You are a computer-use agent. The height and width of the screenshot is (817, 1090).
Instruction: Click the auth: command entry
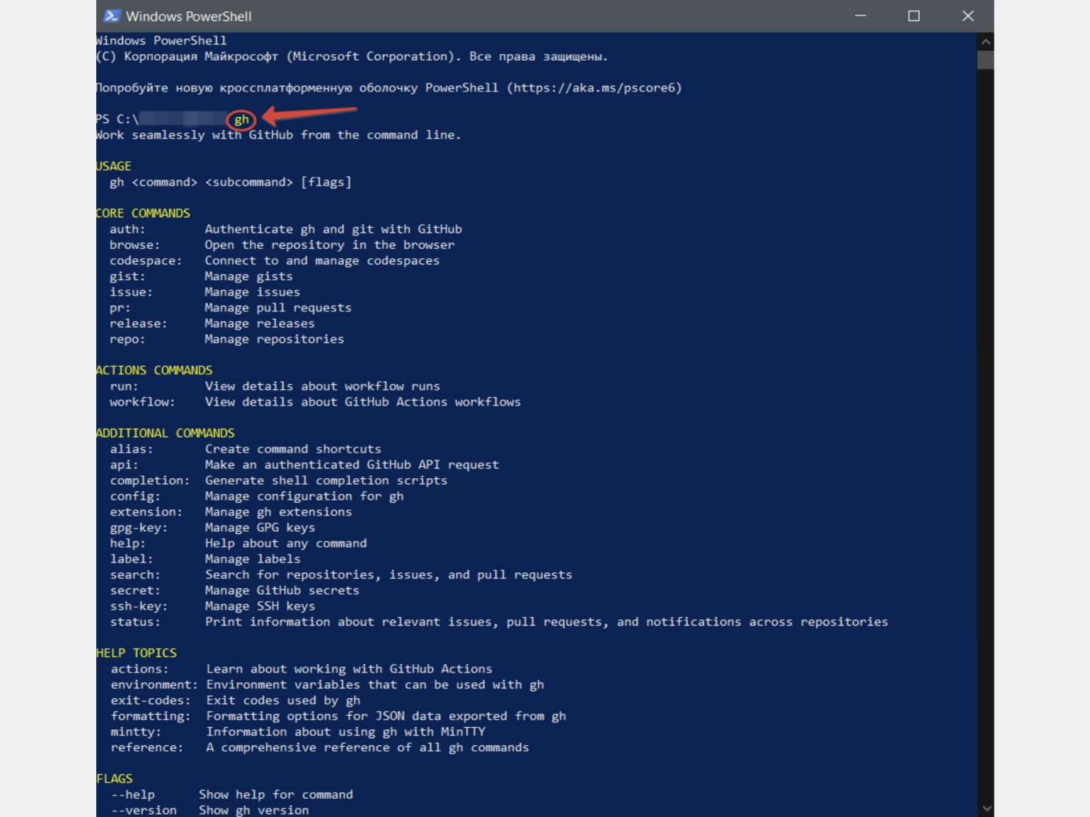127,229
